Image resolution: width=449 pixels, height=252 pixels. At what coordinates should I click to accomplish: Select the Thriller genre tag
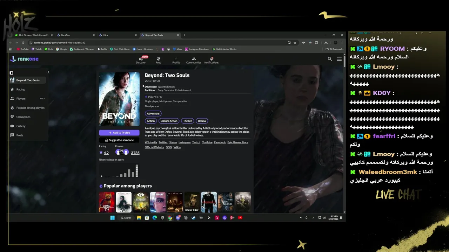click(x=188, y=121)
